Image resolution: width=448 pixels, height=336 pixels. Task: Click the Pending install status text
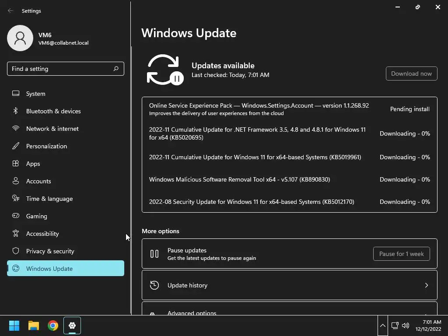pos(409,109)
